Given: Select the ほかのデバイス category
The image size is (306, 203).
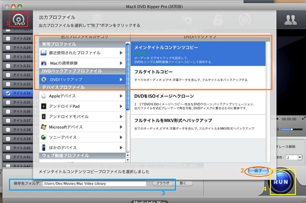Looking at the screenshot, I should click(82, 147).
